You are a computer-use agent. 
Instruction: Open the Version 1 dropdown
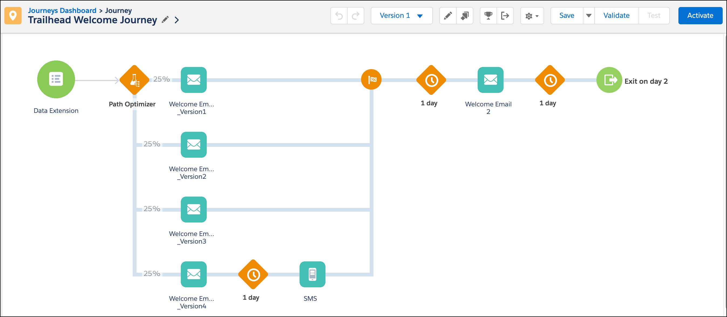(x=402, y=15)
